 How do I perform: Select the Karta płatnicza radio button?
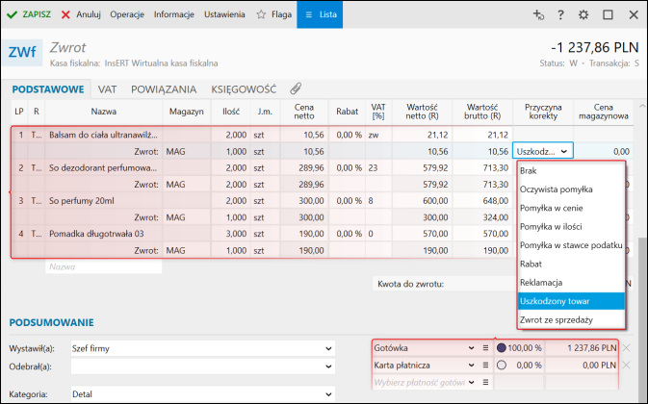pos(502,366)
